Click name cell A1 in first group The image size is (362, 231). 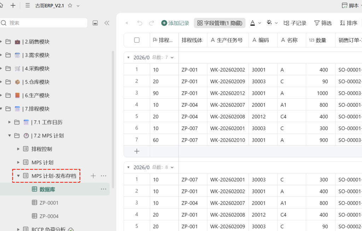click(292, 105)
